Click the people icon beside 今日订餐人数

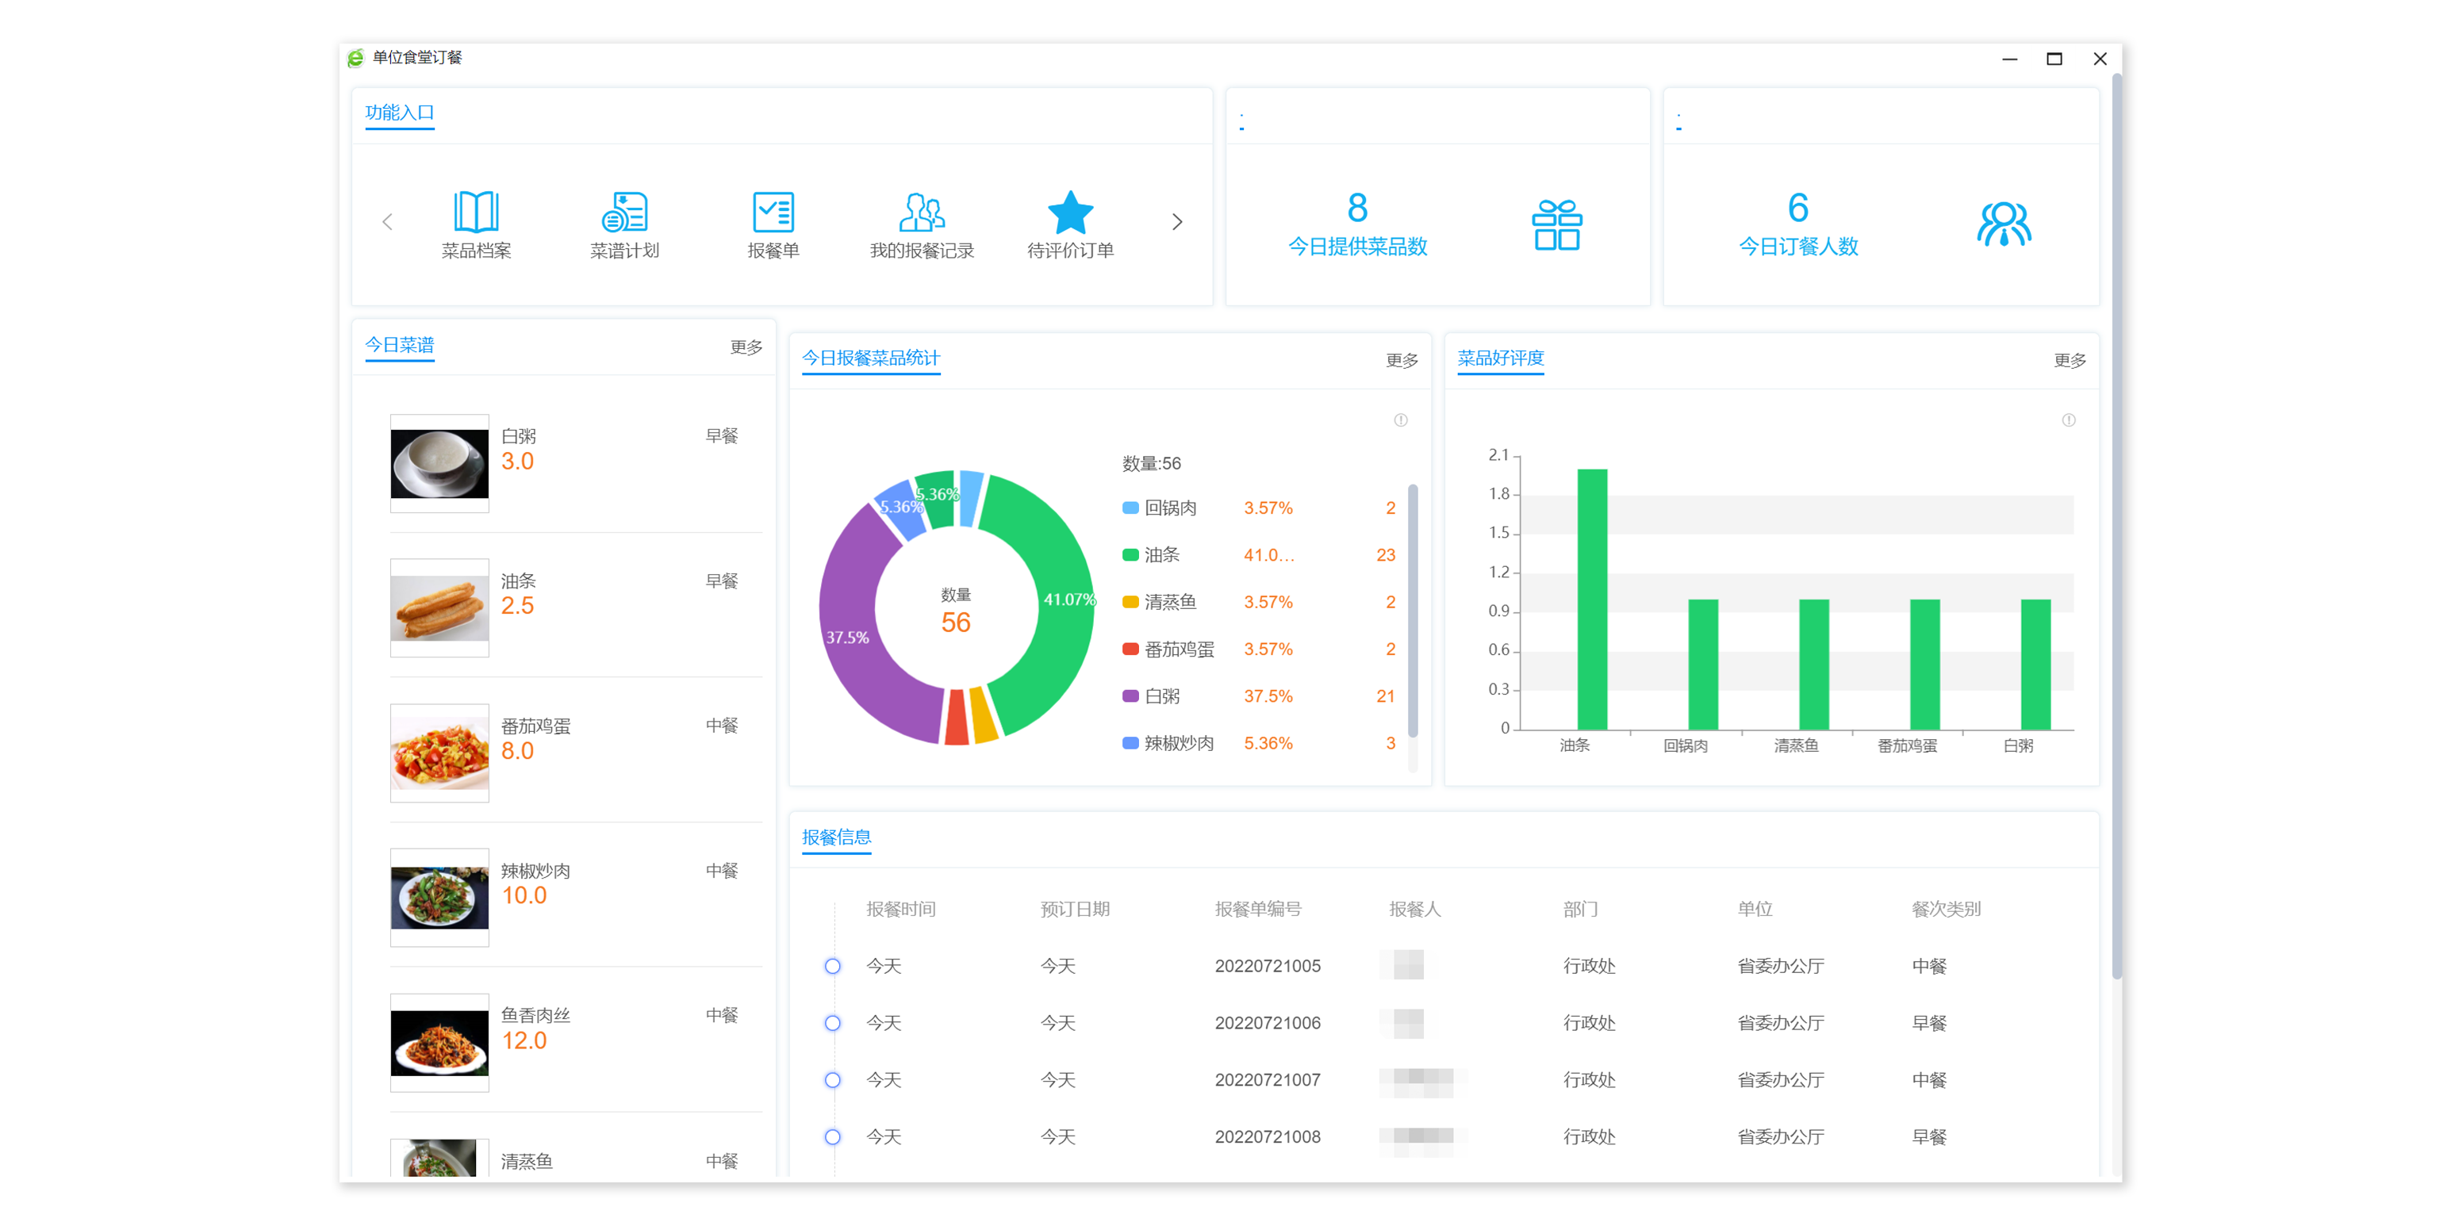(2003, 225)
